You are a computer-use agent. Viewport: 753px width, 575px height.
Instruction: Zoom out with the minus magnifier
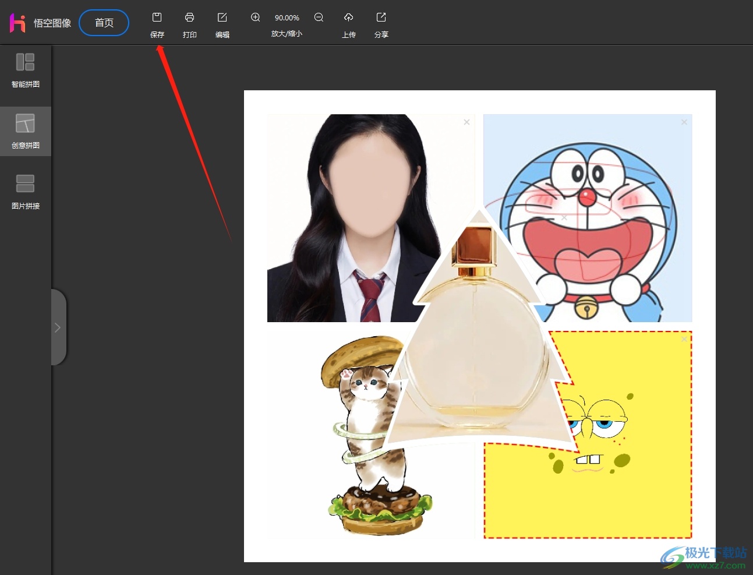[319, 17]
